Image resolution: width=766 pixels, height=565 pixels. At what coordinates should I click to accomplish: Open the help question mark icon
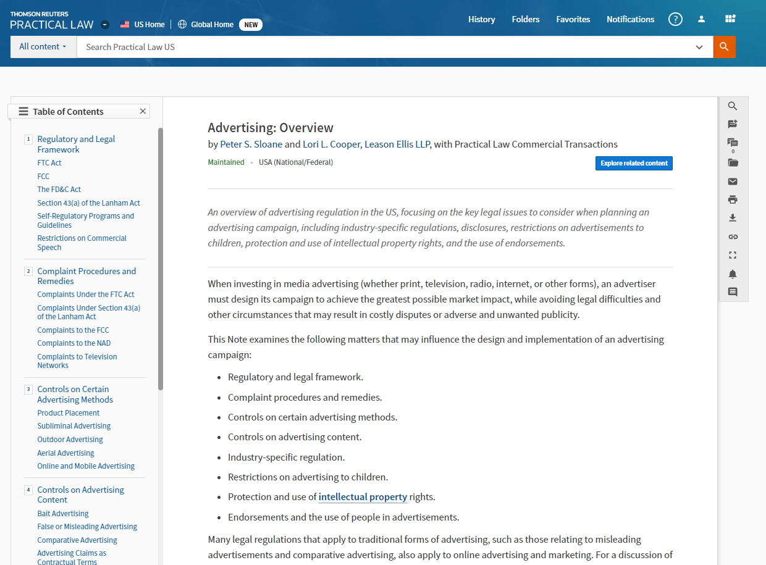pos(675,19)
